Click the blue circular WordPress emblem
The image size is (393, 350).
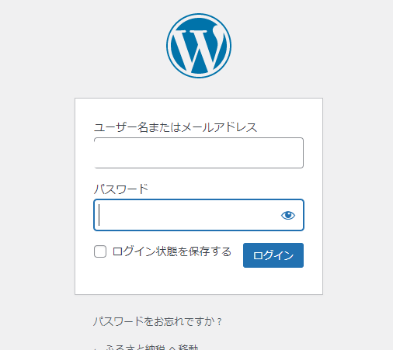coord(199,46)
